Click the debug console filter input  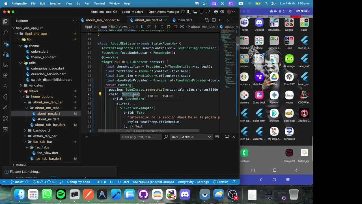[x=141, y=137]
